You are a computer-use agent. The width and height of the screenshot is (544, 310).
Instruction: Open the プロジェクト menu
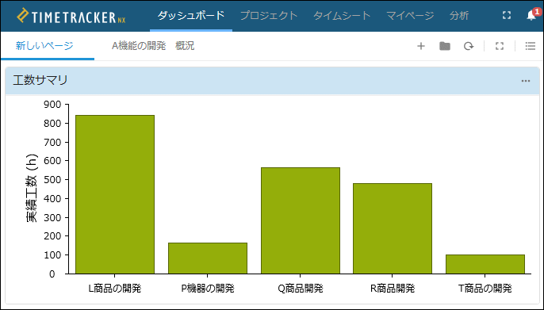(x=269, y=16)
